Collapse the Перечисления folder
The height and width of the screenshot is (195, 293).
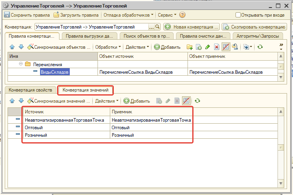(x=21, y=64)
